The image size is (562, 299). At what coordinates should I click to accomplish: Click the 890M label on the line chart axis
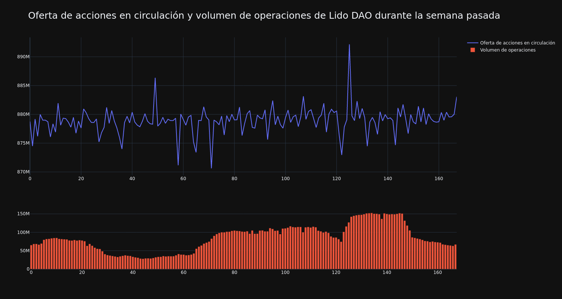click(23, 57)
